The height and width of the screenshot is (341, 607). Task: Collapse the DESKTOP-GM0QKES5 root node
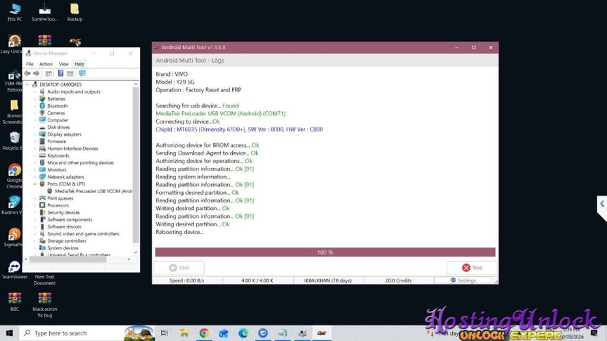pyautogui.click(x=27, y=85)
